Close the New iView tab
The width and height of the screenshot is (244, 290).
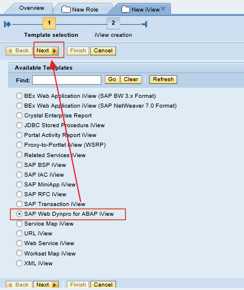[163, 9]
